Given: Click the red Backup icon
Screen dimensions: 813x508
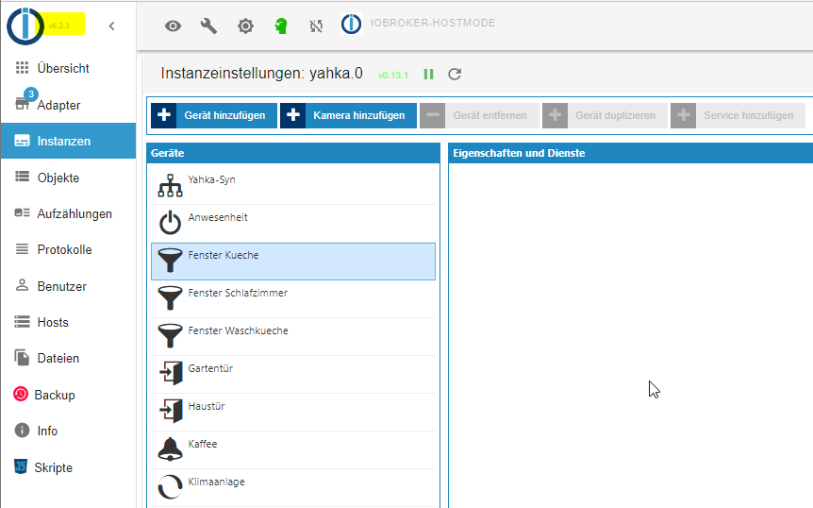Looking at the screenshot, I should click(21, 395).
